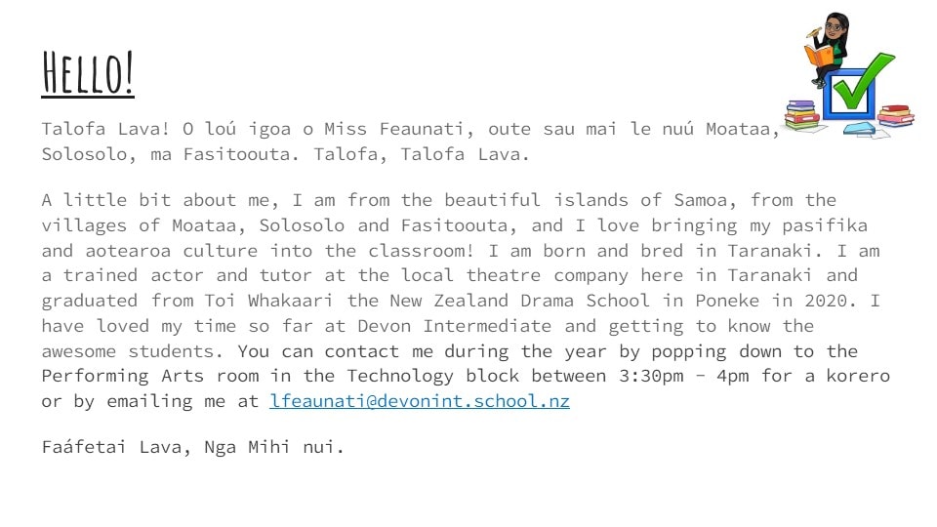Click the name Miss Feaunati

coord(393,129)
